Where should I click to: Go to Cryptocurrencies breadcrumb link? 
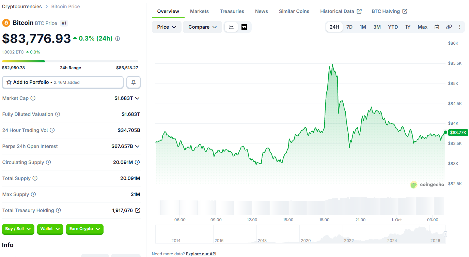[22, 6]
